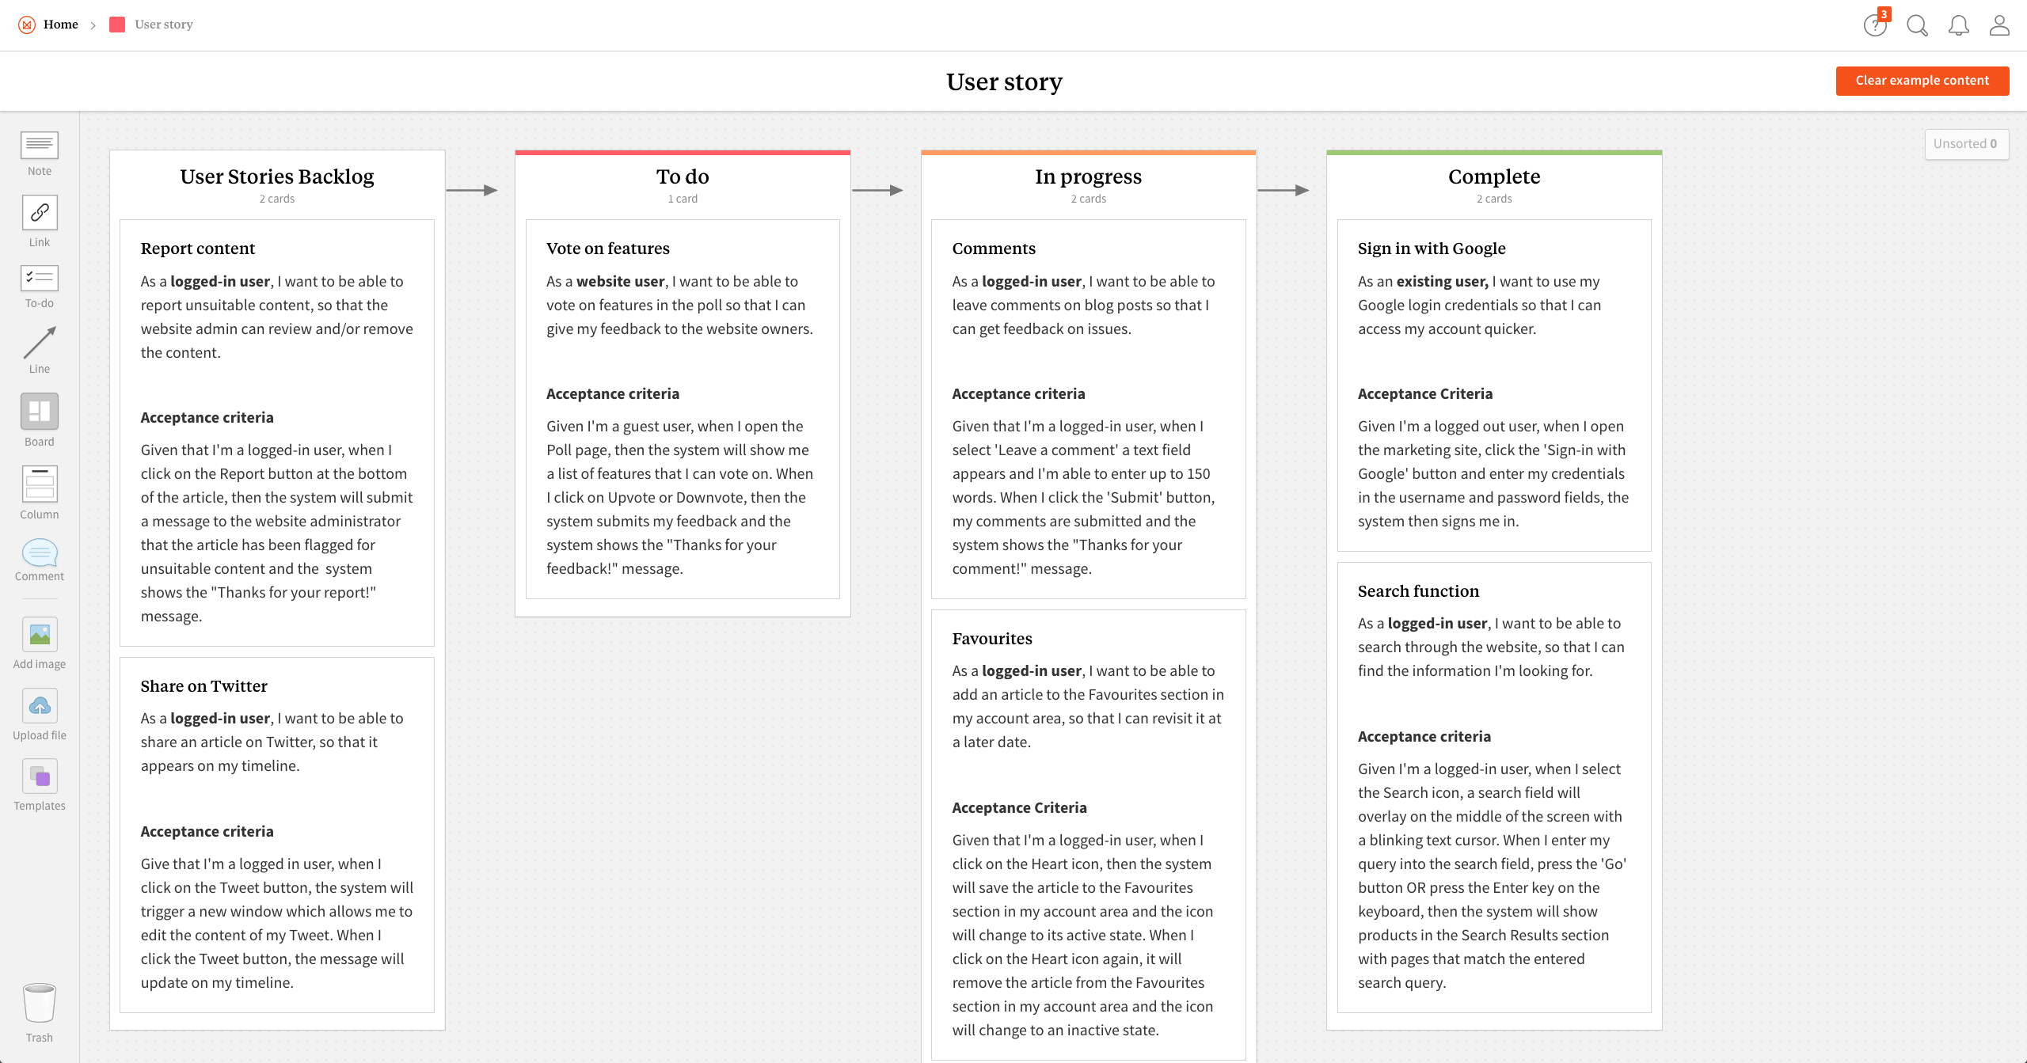Select the Note tool in sidebar

(39, 151)
